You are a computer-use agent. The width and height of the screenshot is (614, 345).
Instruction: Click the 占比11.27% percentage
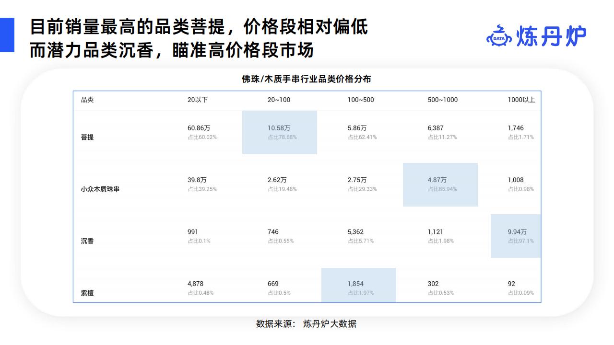point(442,137)
